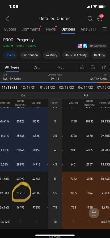Tap PROG price 4.880

pyautogui.click(x=7, y=46)
